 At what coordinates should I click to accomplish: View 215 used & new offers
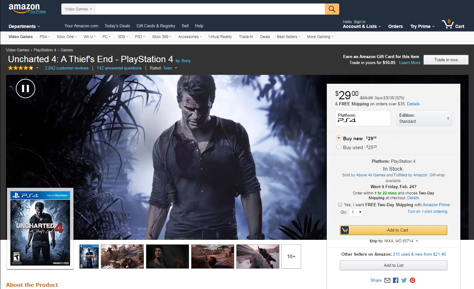[419, 254]
